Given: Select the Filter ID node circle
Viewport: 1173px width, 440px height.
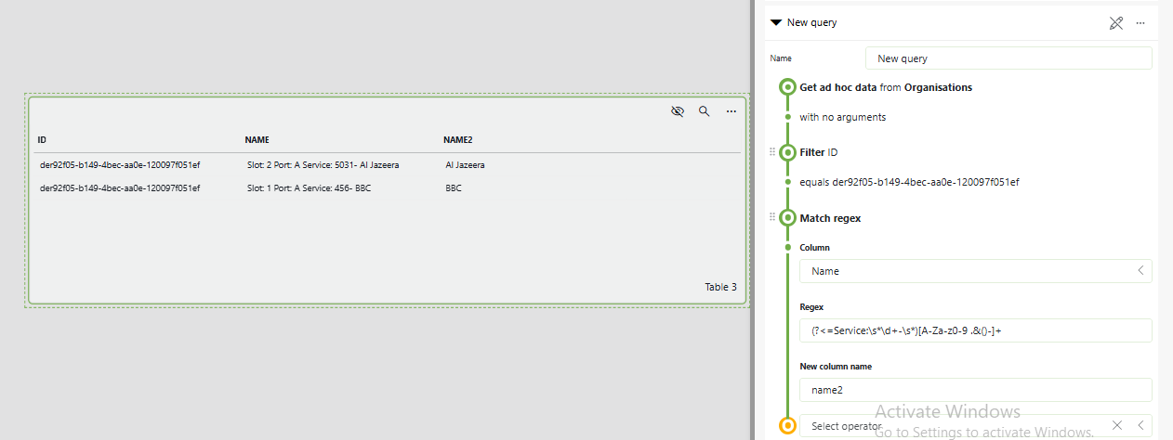Looking at the screenshot, I should point(788,152).
